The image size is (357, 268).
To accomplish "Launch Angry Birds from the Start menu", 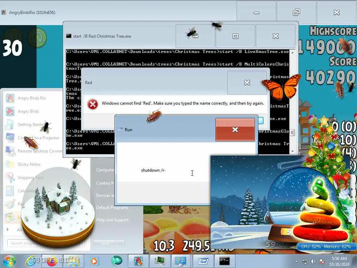I will 28,111.
